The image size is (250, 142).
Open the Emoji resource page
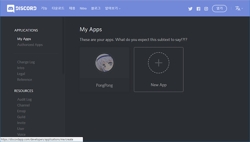click(21, 111)
